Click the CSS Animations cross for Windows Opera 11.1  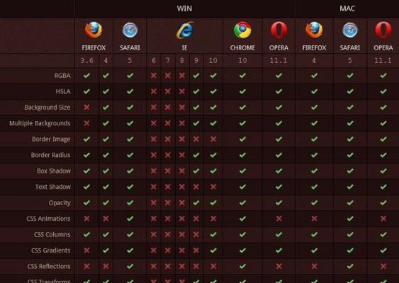279,219
